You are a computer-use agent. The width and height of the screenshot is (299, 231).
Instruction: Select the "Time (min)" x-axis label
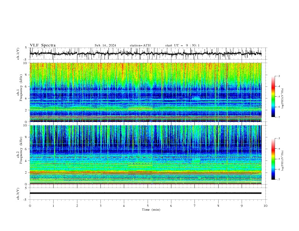(151, 209)
